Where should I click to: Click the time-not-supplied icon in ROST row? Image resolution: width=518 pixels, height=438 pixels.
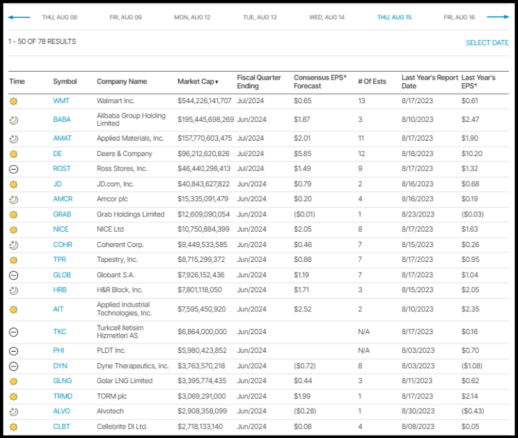(13, 169)
